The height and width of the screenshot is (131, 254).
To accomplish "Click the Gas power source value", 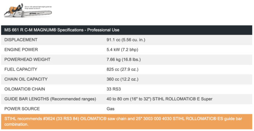I will [x=110, y=109].
